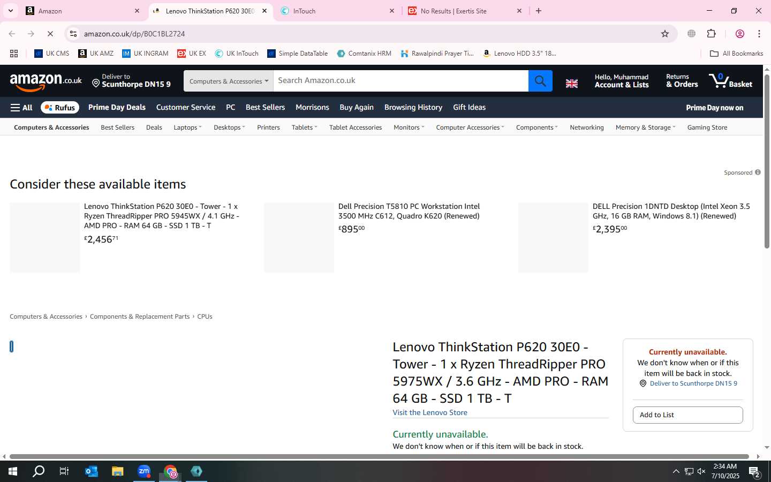
Task: Open Best Sellers in main nav
Action: [265, 107]
